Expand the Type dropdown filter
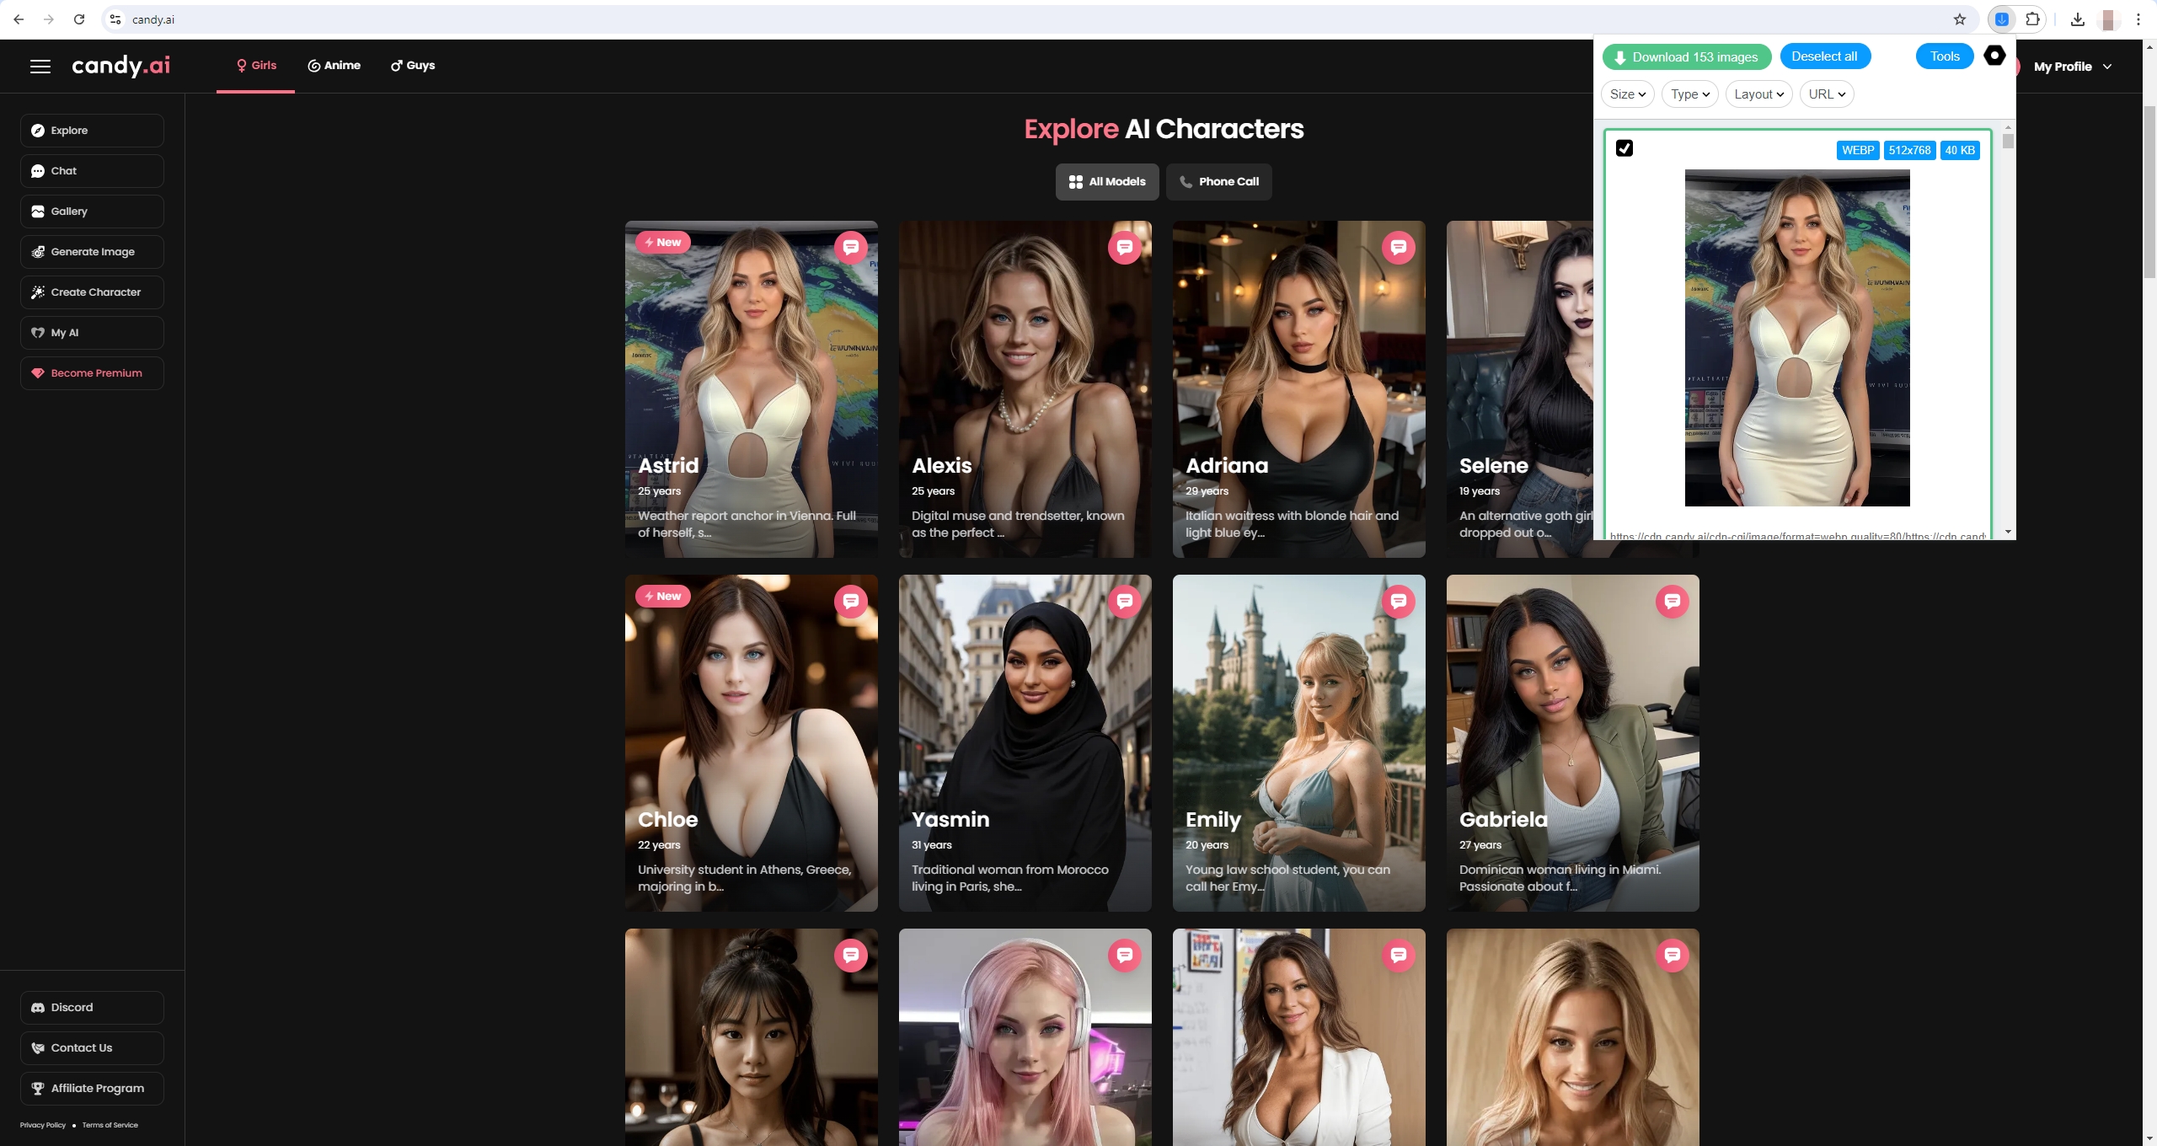This screenshot has height=1146, width=2157. [x=1688, y=94]
